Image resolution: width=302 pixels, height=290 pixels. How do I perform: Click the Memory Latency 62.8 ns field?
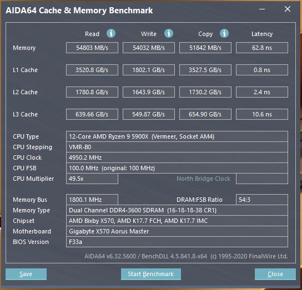tap(262, 48)
